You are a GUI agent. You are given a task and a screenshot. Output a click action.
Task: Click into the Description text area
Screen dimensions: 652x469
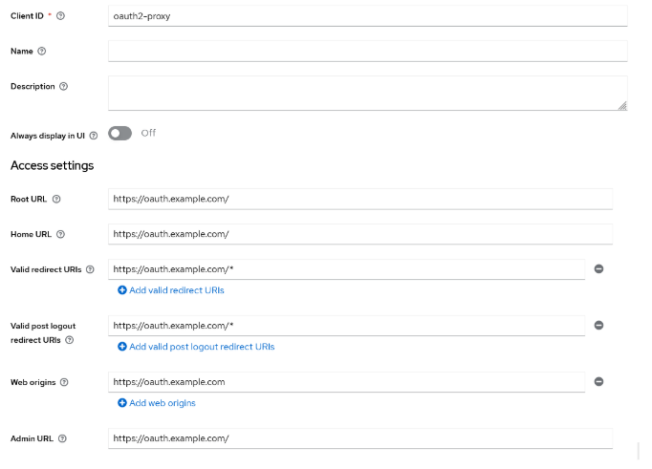click(x=367, y=94)
